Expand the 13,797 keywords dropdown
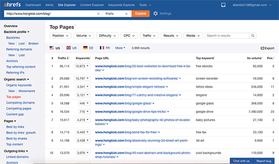279x164 pixels. click(x=82, y=78)
